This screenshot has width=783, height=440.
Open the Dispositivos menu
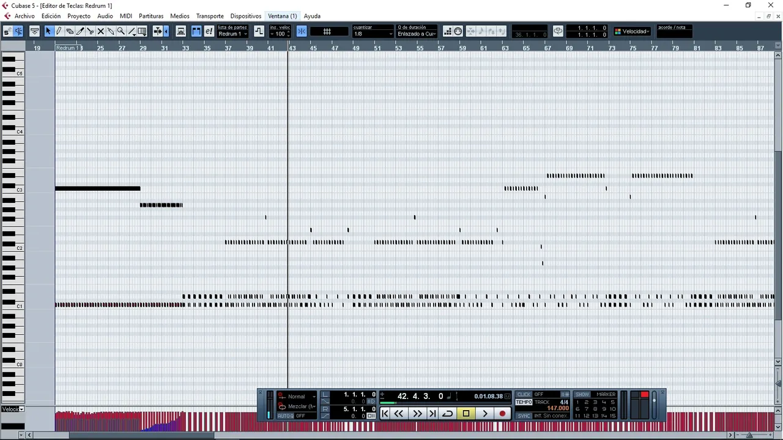tap(246, 16)
